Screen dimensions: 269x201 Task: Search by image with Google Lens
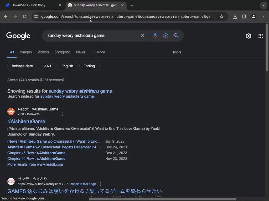coord(165,36)
